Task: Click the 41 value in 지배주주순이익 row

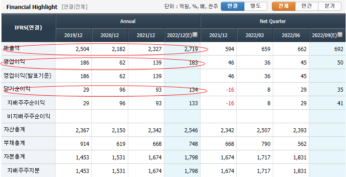Action: [340, 103]
